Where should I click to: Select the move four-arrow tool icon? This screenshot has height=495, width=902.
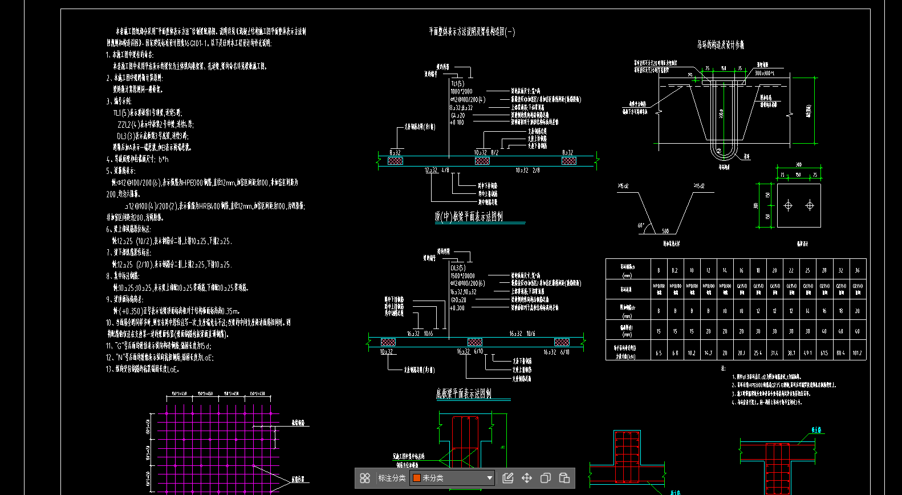(x=527, y=478)
